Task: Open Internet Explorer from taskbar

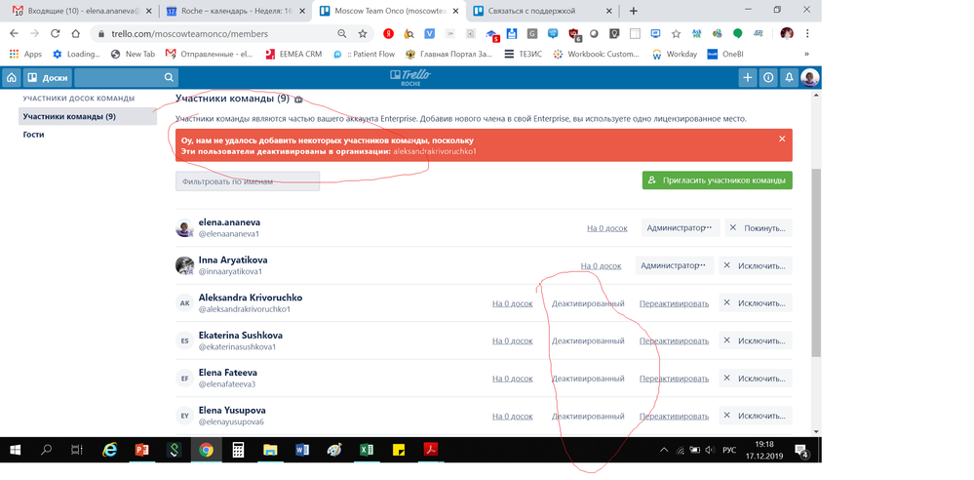Action: [110, 450]
